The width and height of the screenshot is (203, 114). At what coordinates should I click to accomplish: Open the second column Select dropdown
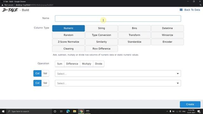point(118,83)
